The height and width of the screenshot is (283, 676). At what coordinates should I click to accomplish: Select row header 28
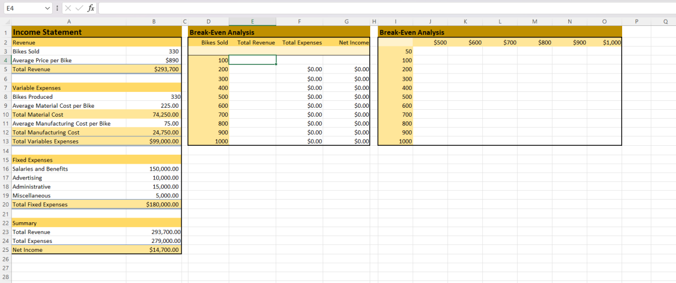(x=6, y=277)
